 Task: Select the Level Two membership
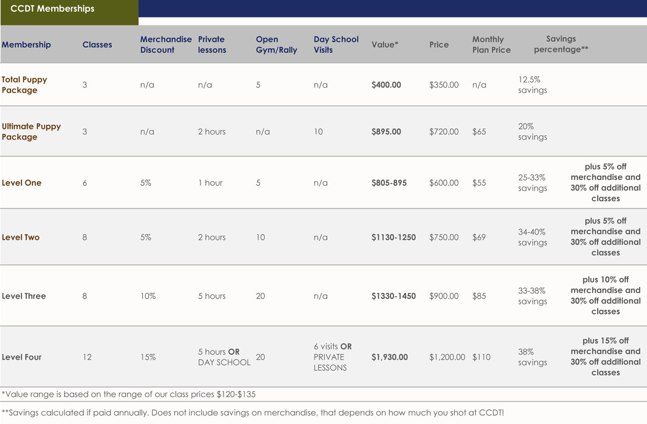click(x=21, y=237)
